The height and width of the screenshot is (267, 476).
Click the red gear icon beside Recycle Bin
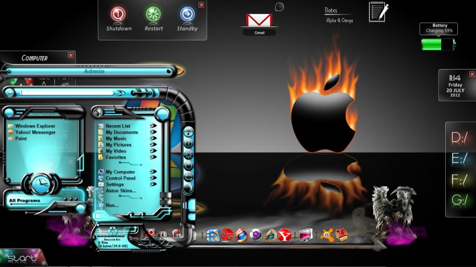click(x=151, y=233)
